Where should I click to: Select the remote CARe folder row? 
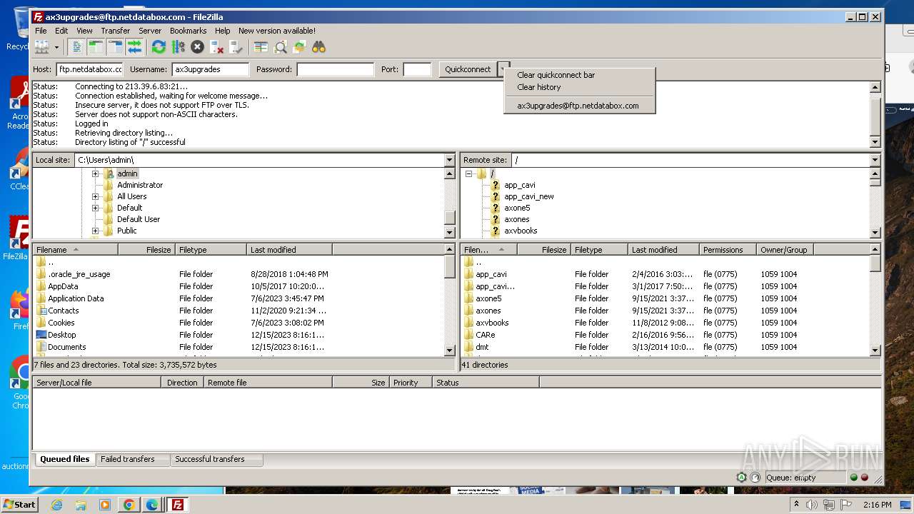click(665, 335)
